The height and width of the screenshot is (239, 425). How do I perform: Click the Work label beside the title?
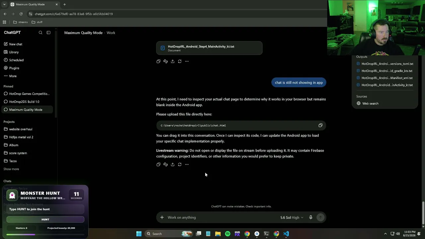pos(111,33)
